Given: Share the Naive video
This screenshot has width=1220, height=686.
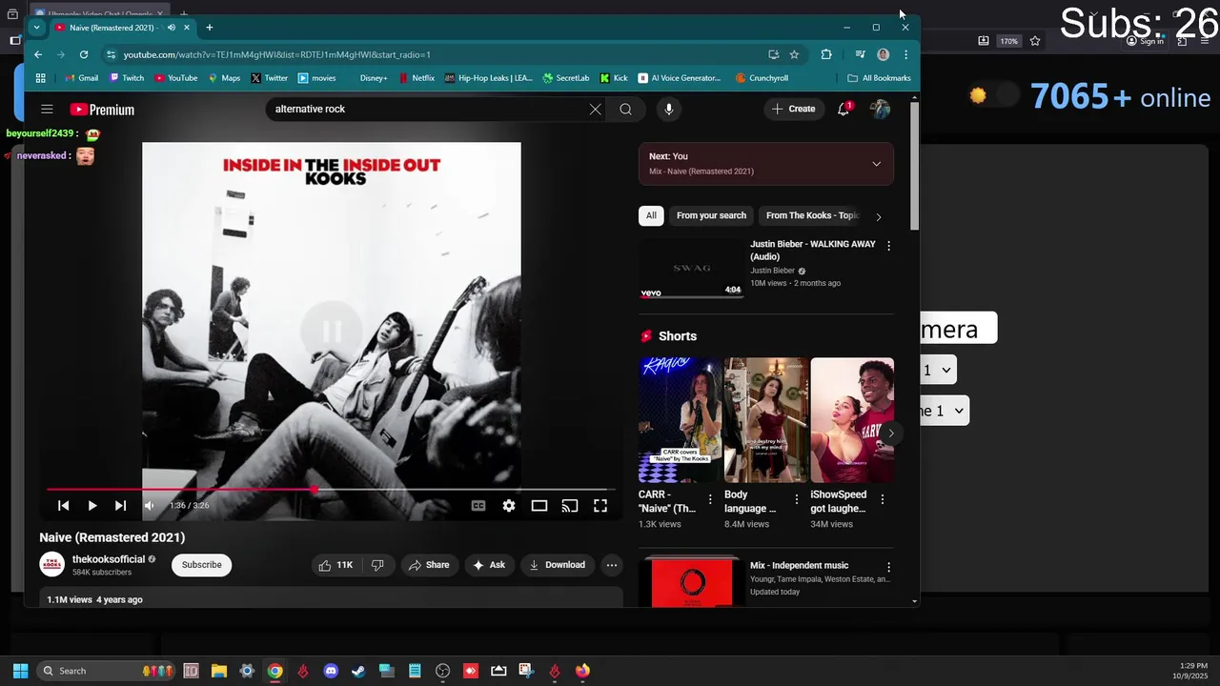Looking at the screenshot, I should pos(429,565).
